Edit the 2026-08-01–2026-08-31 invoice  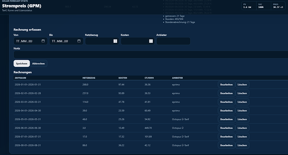[226, 145]
